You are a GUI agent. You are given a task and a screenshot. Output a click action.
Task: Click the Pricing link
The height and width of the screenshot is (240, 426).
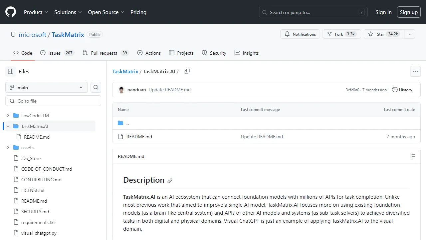138,12
